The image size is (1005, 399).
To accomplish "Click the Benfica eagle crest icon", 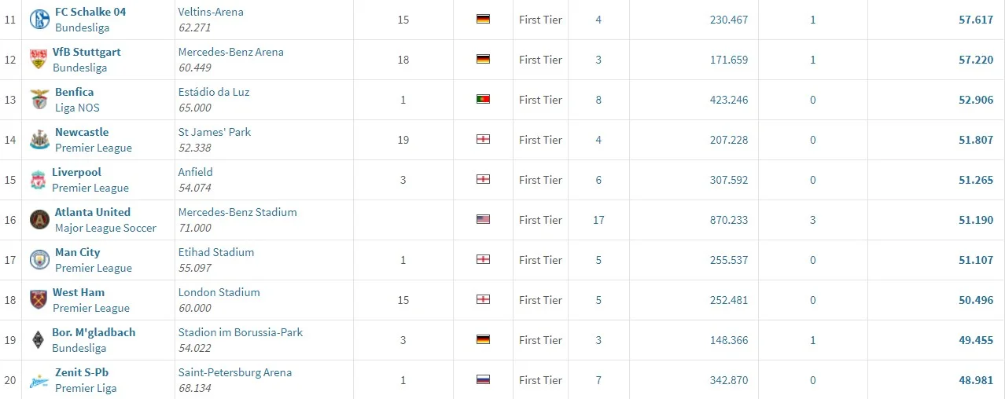I will tap(39, 100).
